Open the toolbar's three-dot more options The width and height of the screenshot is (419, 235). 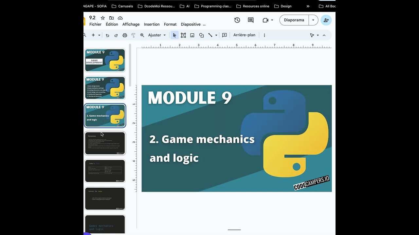coord(264,35)
